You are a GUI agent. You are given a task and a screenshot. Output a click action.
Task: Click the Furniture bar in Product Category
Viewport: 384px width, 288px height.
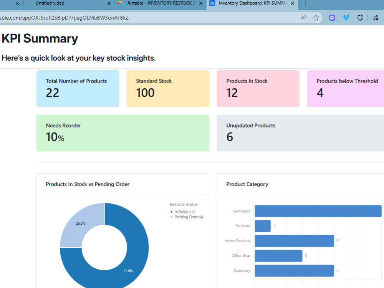[x=263, y=226]
